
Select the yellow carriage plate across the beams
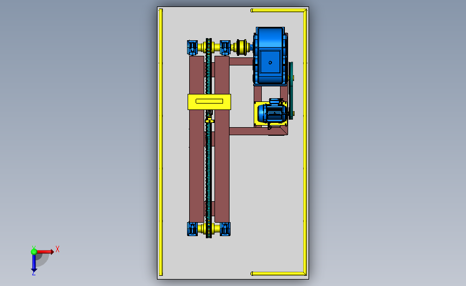209,102
